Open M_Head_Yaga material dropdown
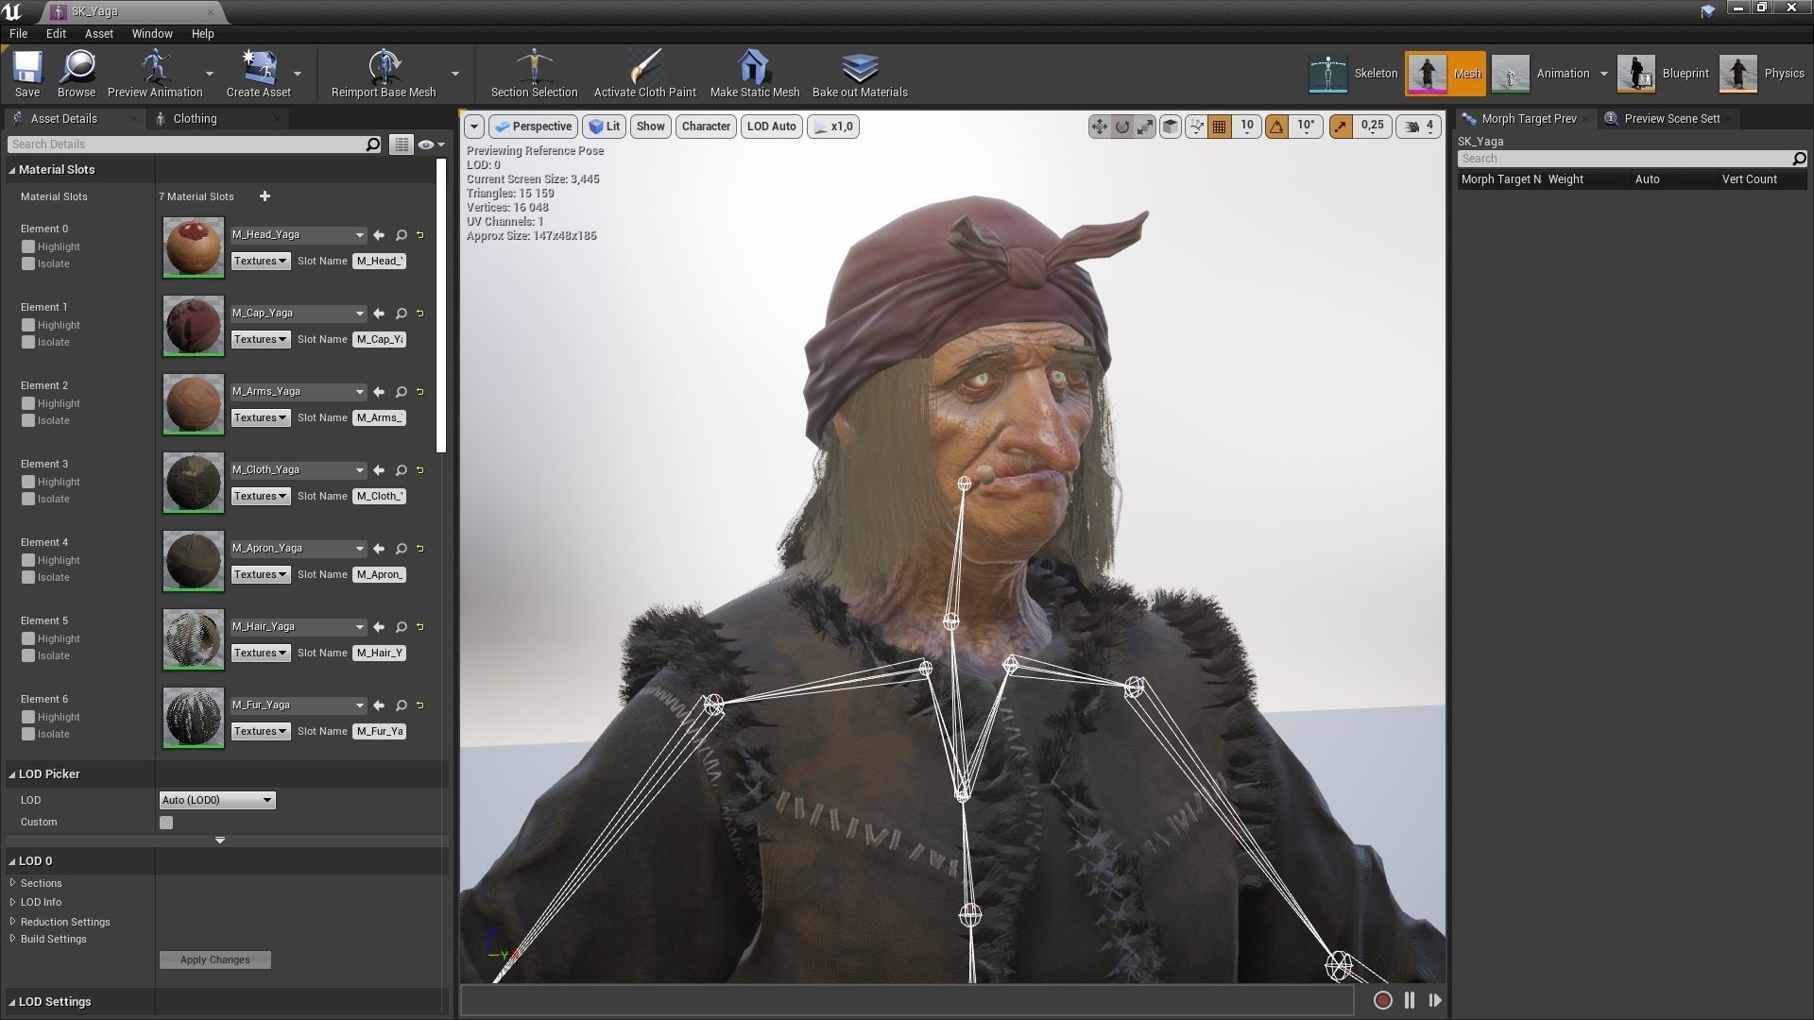 [x=299, y=235]
